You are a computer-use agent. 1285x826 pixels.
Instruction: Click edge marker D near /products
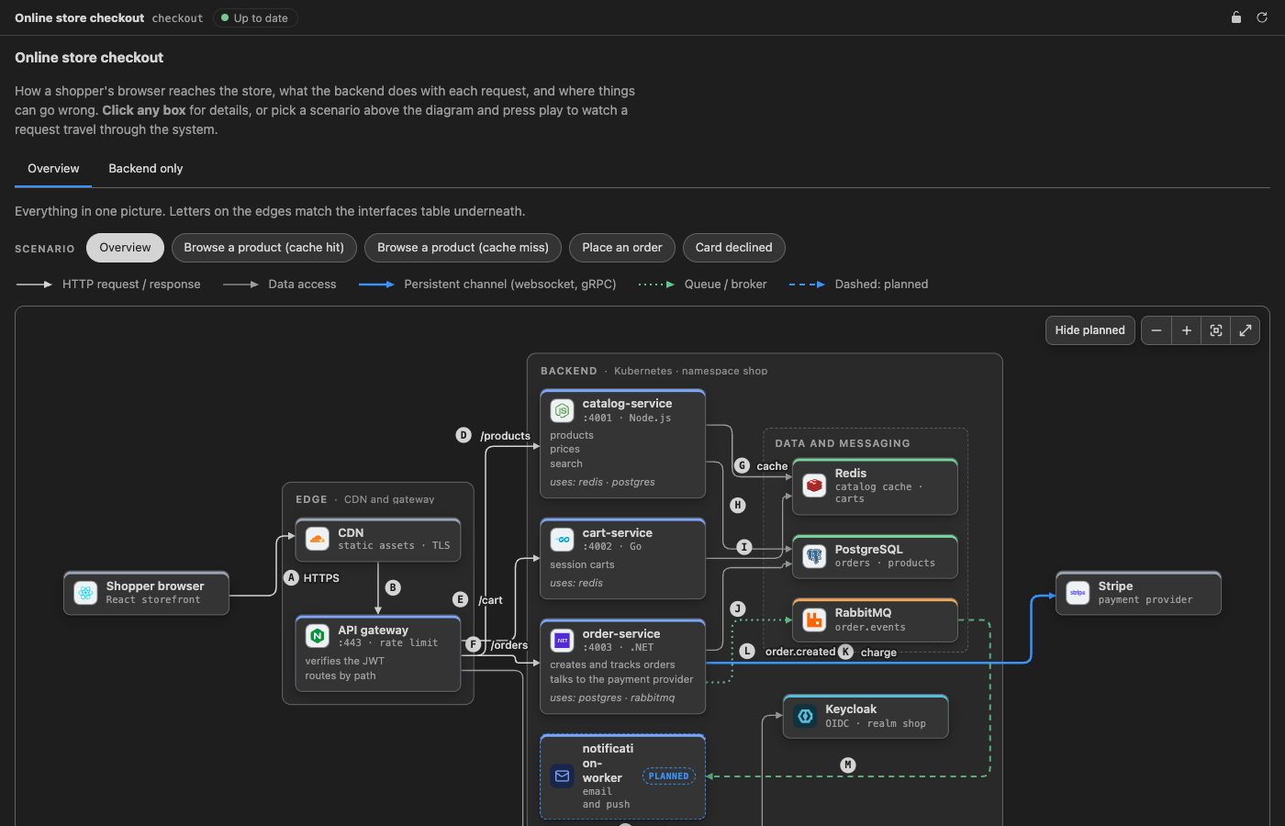click(x=464, y=435)
